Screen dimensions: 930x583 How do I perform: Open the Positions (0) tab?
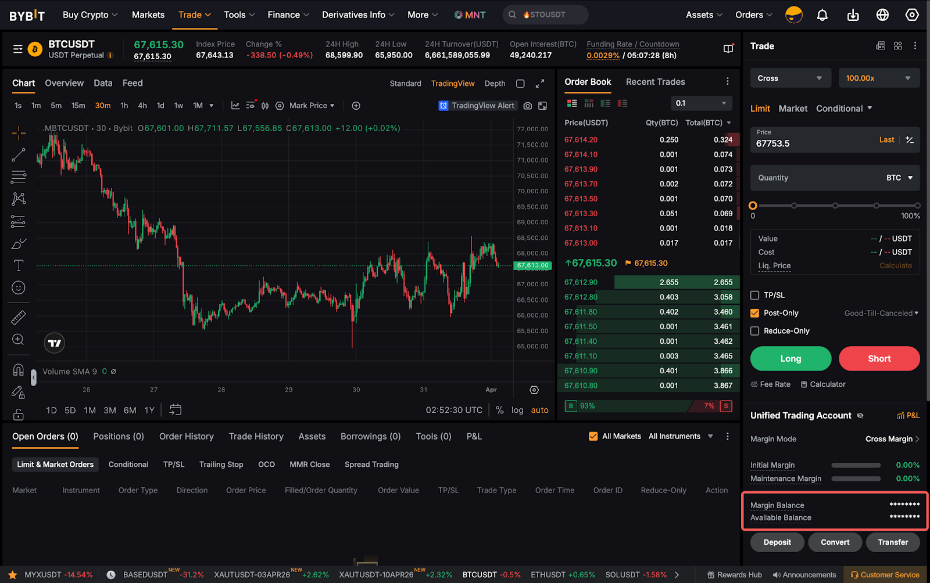click(x=119, y=436)
